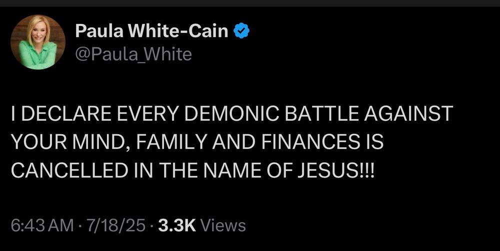Click the 3.3K view count
This screenshot has width=500, height=251.
[176, 225]
